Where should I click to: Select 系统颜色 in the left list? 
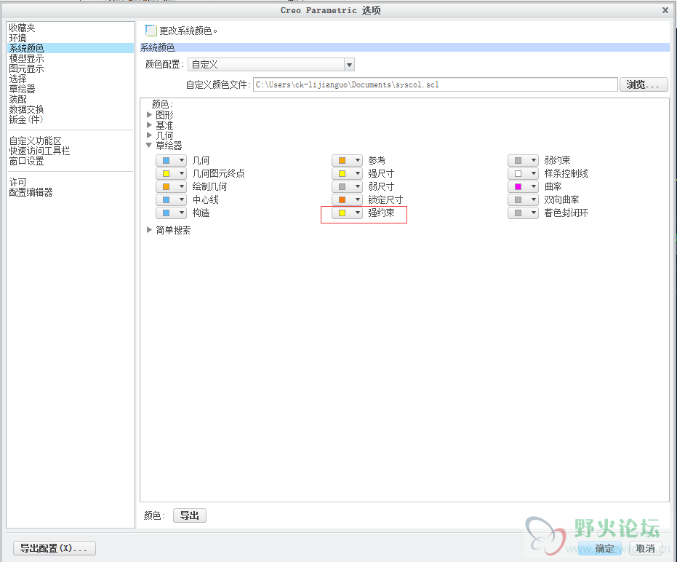click(x=71, y=48)
